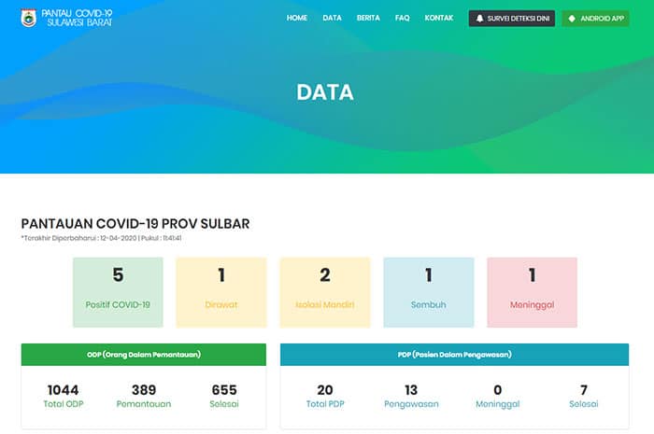This screenshot has width=654, height=434.
Task: Select the red Meninggal card
Action: tap(532, 292)
